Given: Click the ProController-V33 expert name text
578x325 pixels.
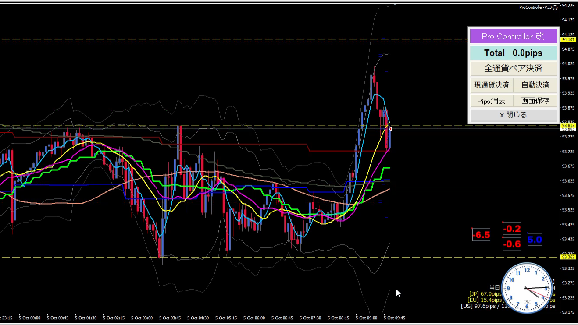Looking at the screenshot, I should (x=535, y=7).
